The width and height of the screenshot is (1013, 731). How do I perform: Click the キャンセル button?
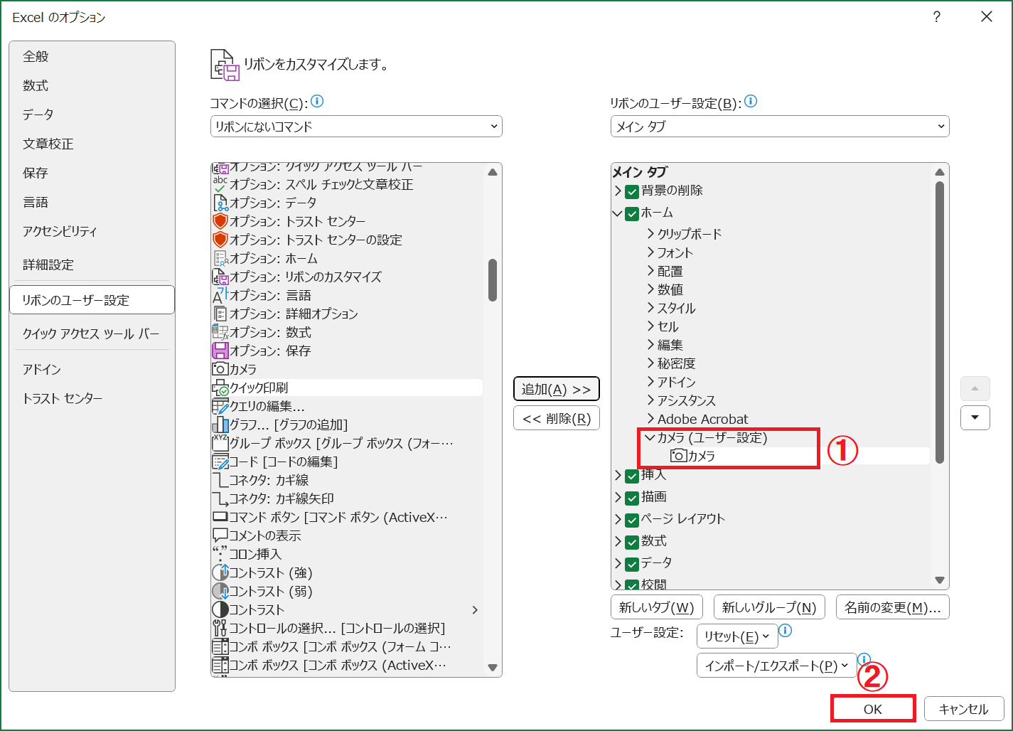964,709
